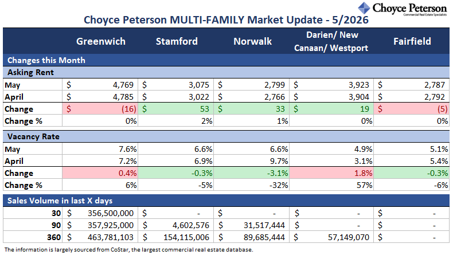Select Norwalk rent change percent 1%
Screen dimensions: 453x255
(x=252, y=121)
